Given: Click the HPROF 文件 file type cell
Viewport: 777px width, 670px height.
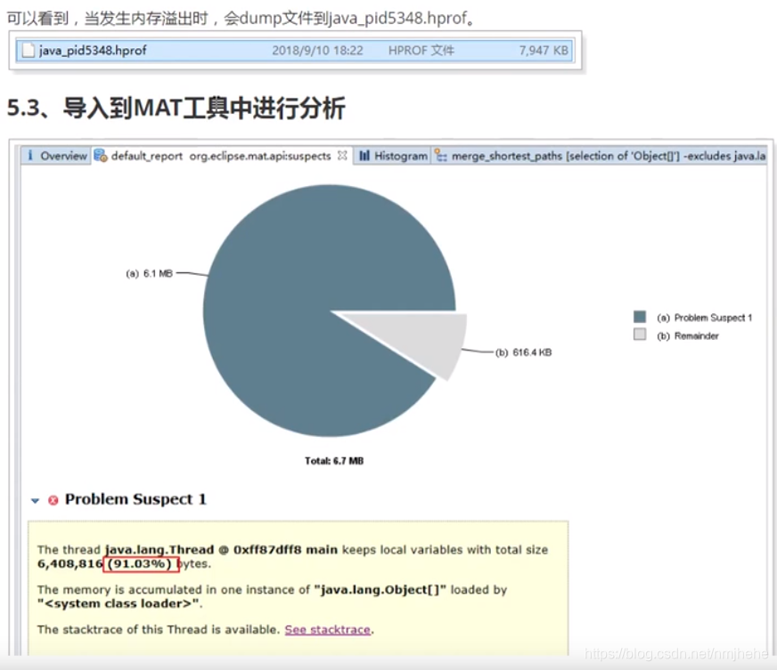Looking at the screenshot, I should click(421, 51).
